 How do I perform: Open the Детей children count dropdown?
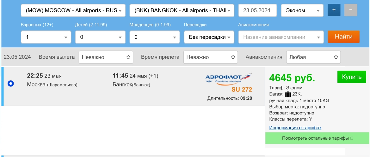100,37
